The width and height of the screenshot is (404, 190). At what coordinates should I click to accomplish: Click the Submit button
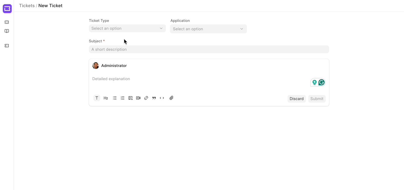point(317,99)
